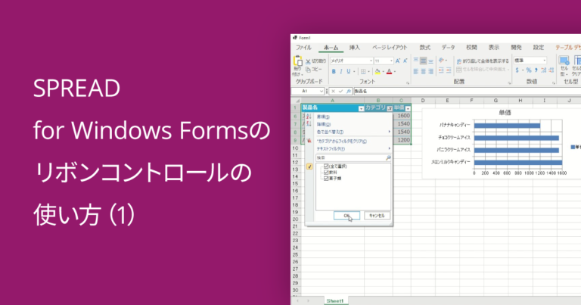Screen dimensions: 581x305
Task: Click the cut scissors icon
Action: point(308,61)
